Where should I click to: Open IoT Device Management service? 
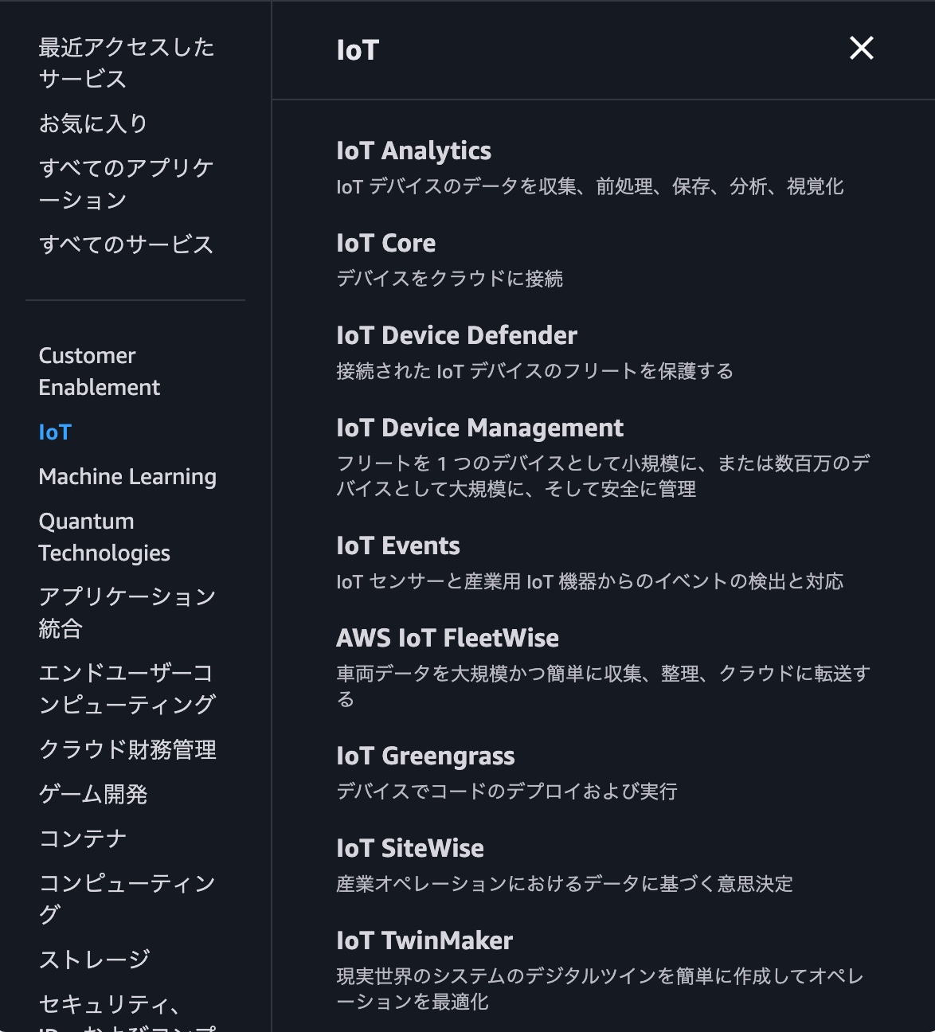tap(479, 428)
